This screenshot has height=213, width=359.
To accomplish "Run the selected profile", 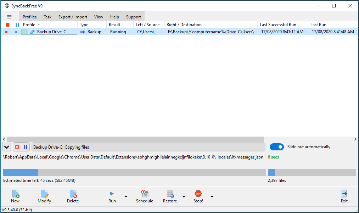I will (x=112, y=196).
